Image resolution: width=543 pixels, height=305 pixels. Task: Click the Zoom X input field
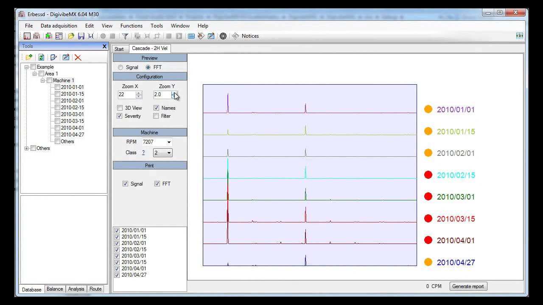coord(126,95)
